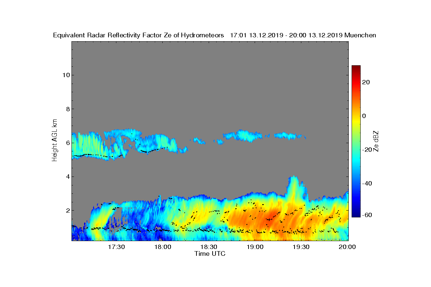Click the 18:00 time tick label

163,247
